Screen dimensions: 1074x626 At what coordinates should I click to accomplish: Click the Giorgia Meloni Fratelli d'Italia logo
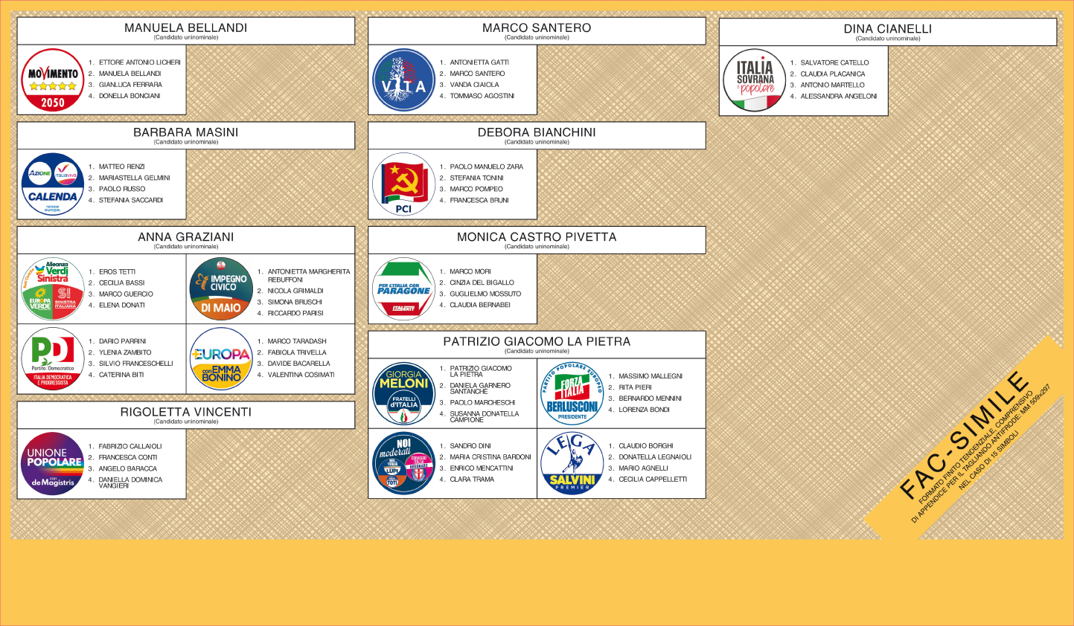tap(403, 394)
